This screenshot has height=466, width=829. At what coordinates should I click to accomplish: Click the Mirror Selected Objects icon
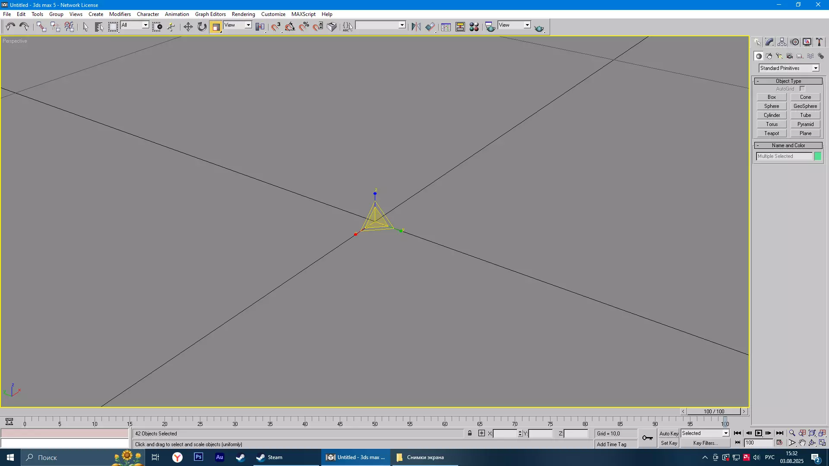point(416,27)
